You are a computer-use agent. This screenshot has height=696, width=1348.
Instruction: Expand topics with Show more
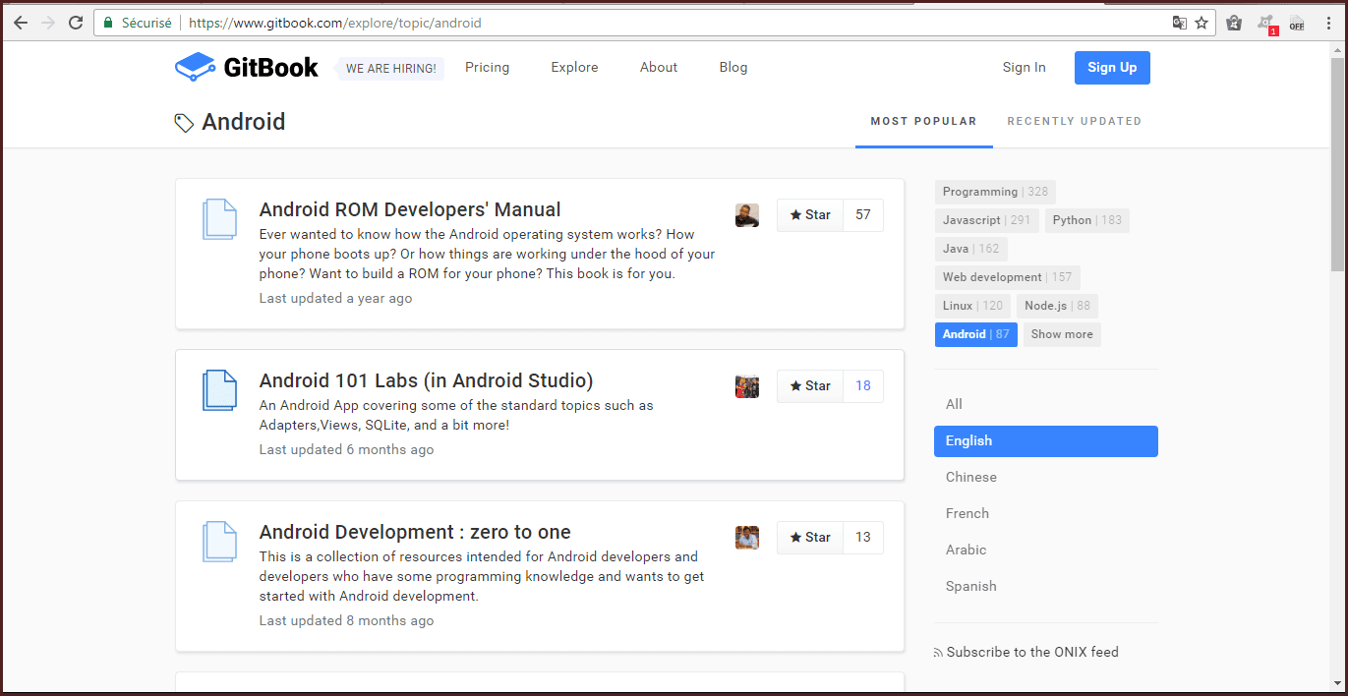(x=1062, y=334)
